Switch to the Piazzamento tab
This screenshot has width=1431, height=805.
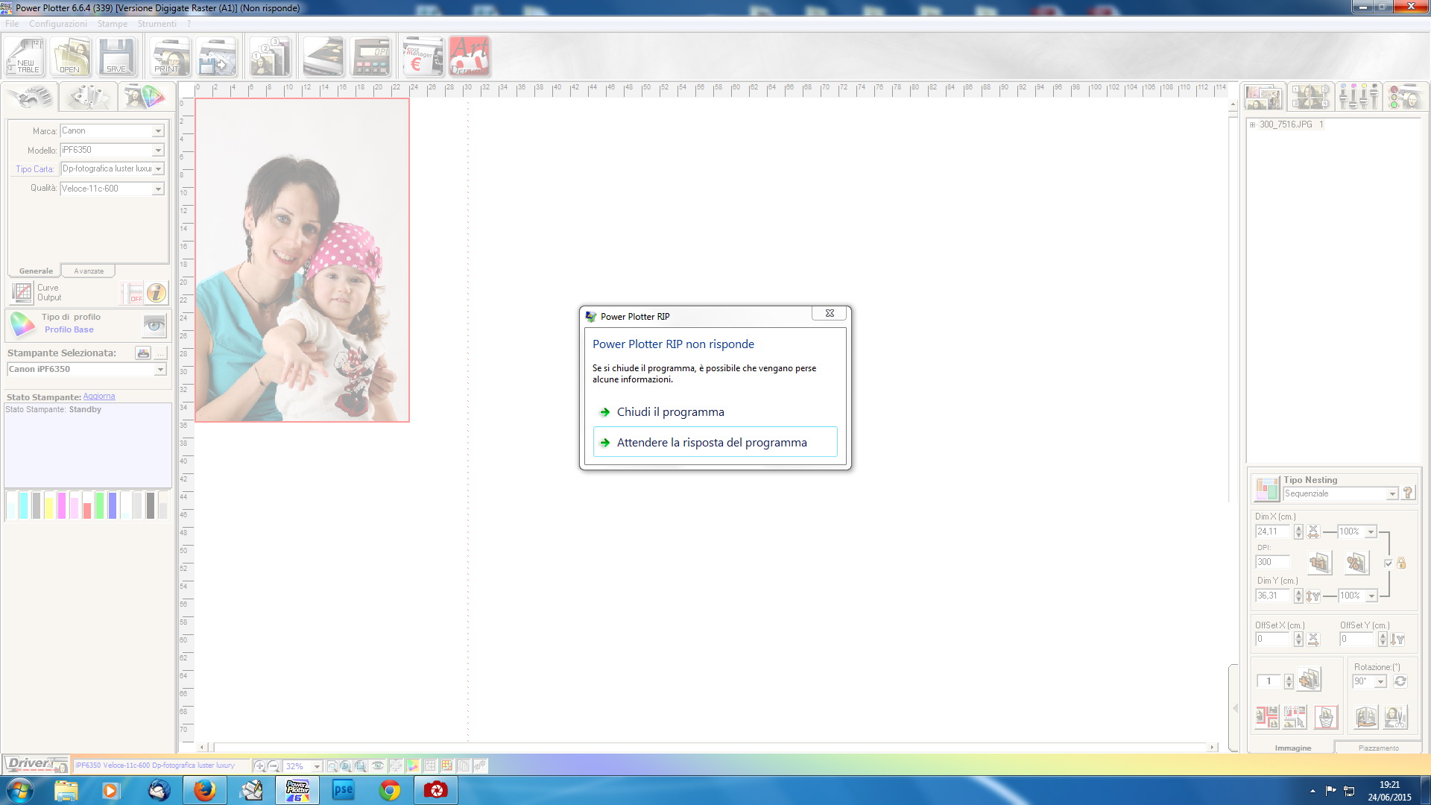coord(1378,748)
